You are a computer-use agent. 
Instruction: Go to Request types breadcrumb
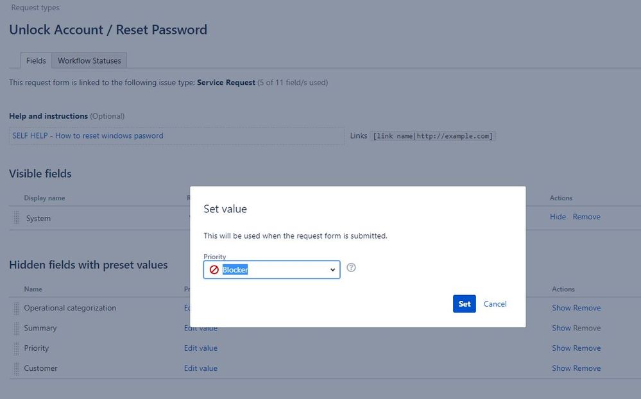pos(35,8)
